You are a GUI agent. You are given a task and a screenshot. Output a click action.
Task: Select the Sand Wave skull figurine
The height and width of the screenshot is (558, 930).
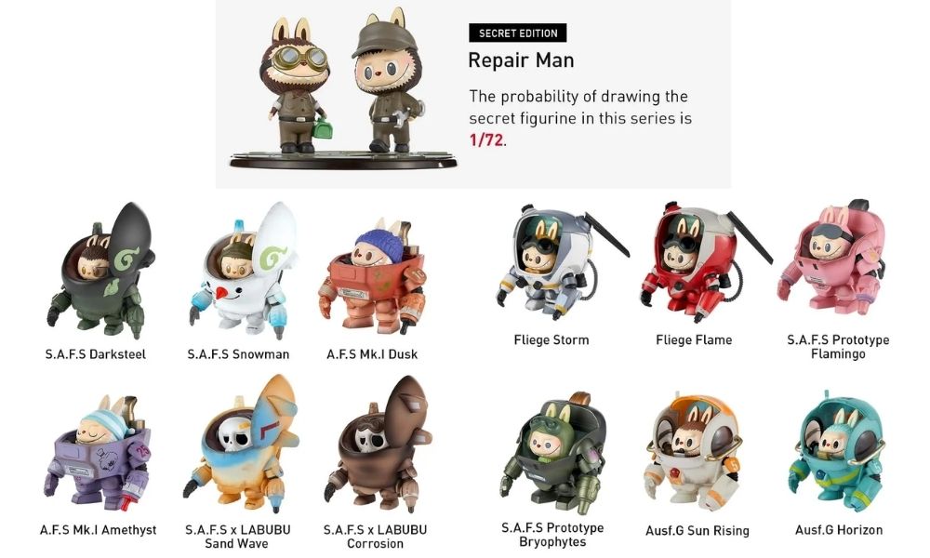point(242,444)
